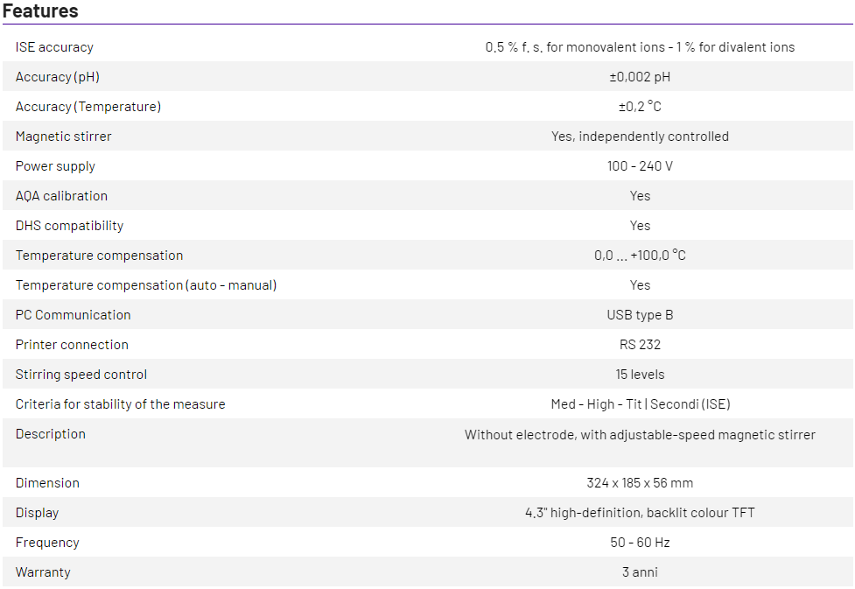Click the RS 232 value
The height and width of the screenshot is (589, 855).
tap(640, 345)
